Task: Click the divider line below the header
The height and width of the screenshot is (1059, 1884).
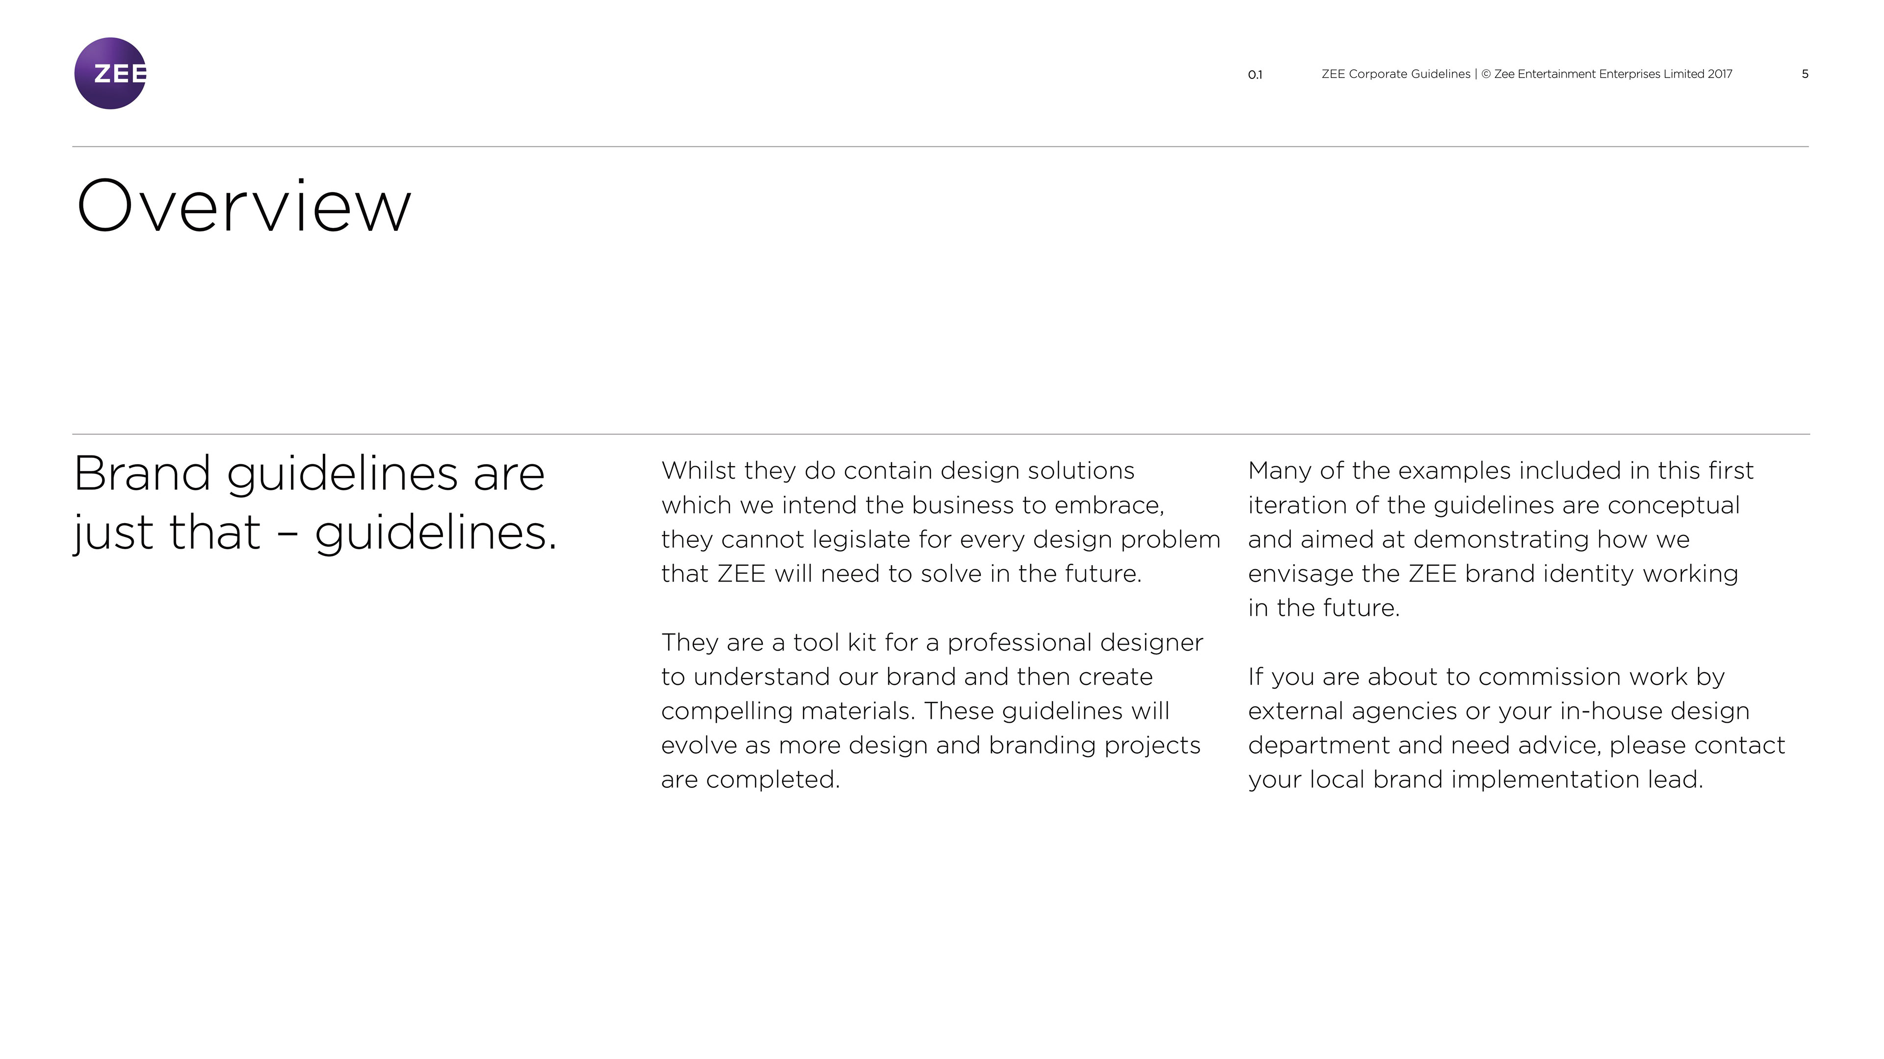Action: (940, 147)
